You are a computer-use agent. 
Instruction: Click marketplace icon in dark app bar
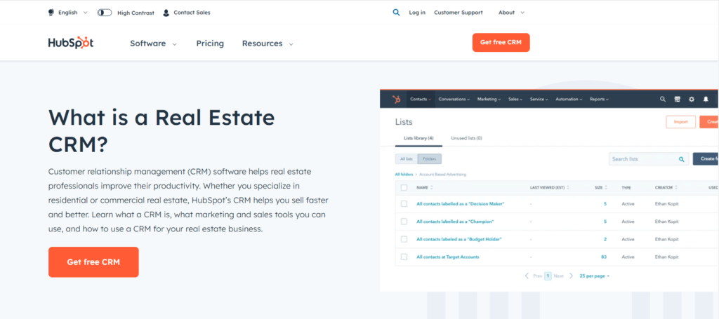coord(677,99)
